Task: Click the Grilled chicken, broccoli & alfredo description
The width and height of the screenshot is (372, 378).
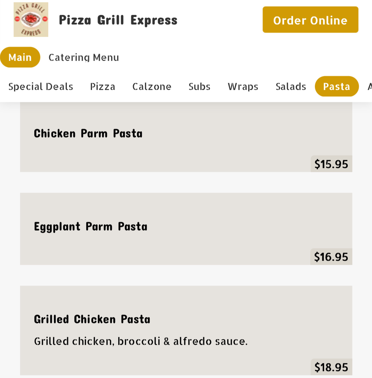Action: coord(141,341)
